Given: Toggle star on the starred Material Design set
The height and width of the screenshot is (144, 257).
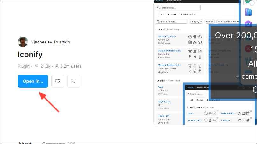Looking at the screenshot, I should click(x=251, y=111).
